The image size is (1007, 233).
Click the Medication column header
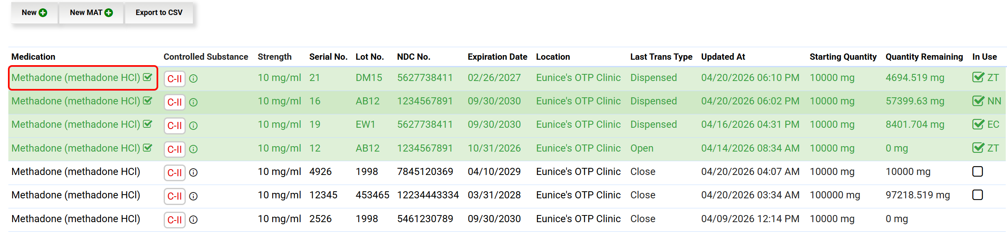[33, 57]
